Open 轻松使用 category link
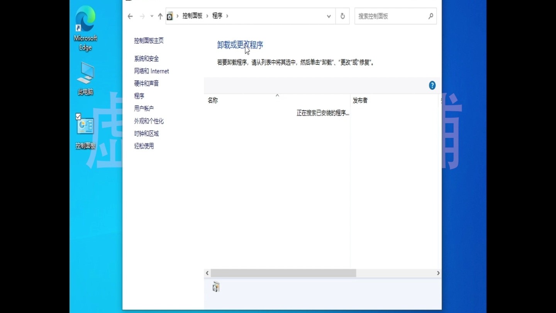Viewport: 556px width, 313px height. [x=144, y=146]
